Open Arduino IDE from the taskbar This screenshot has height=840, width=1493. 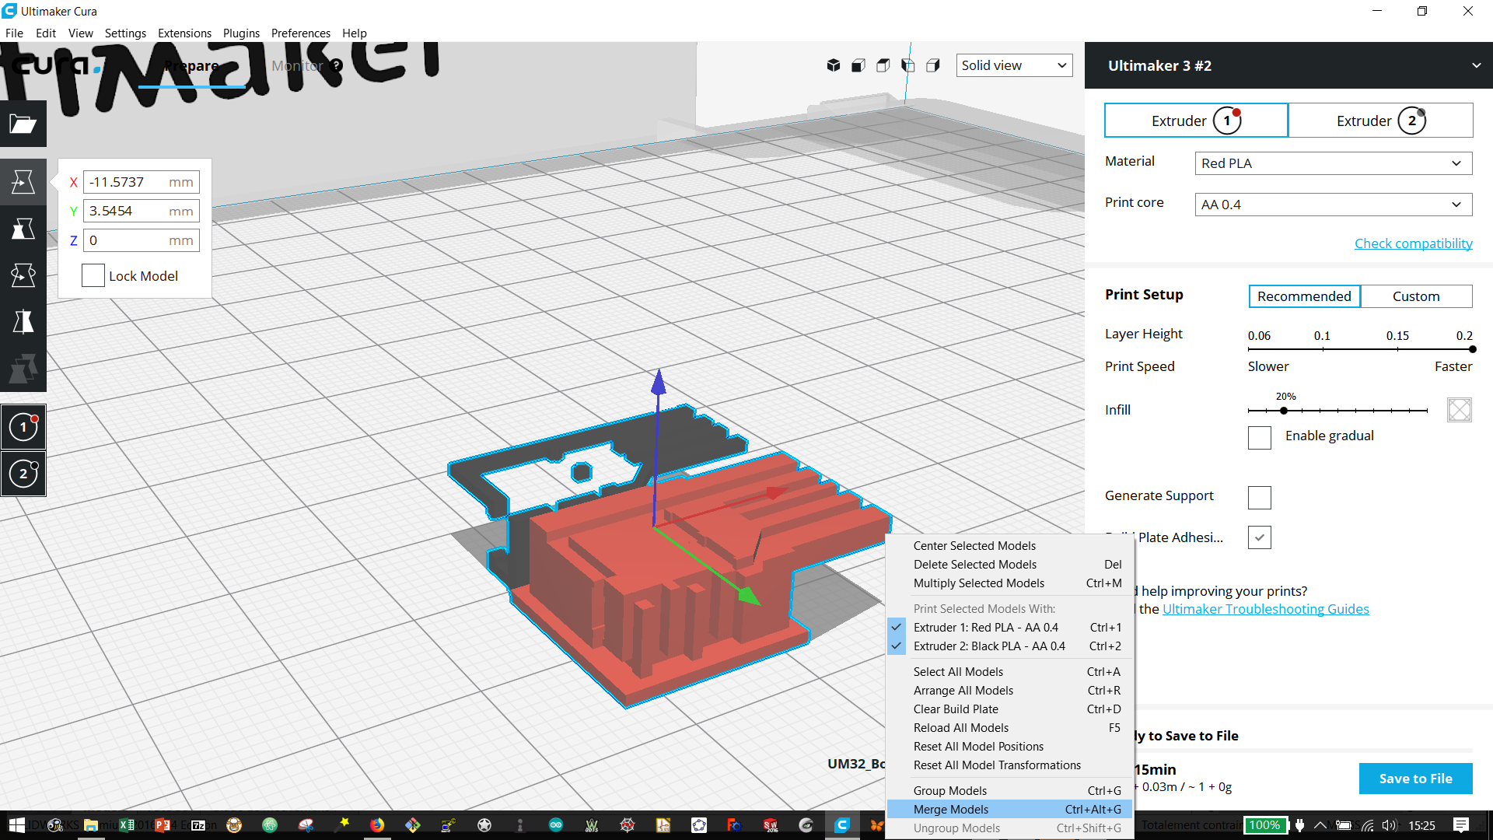[x=556, y=825]
